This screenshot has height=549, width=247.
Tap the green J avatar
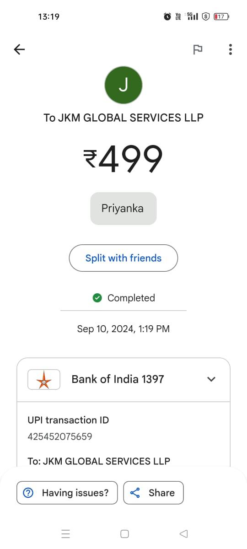click(123, 85)
